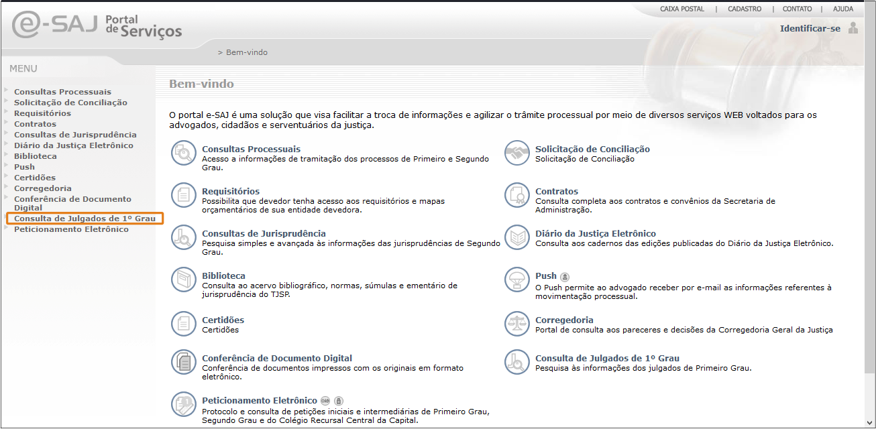Click Consulta de Julgados de 1º Grau main heading

click(x=607, y=358)
